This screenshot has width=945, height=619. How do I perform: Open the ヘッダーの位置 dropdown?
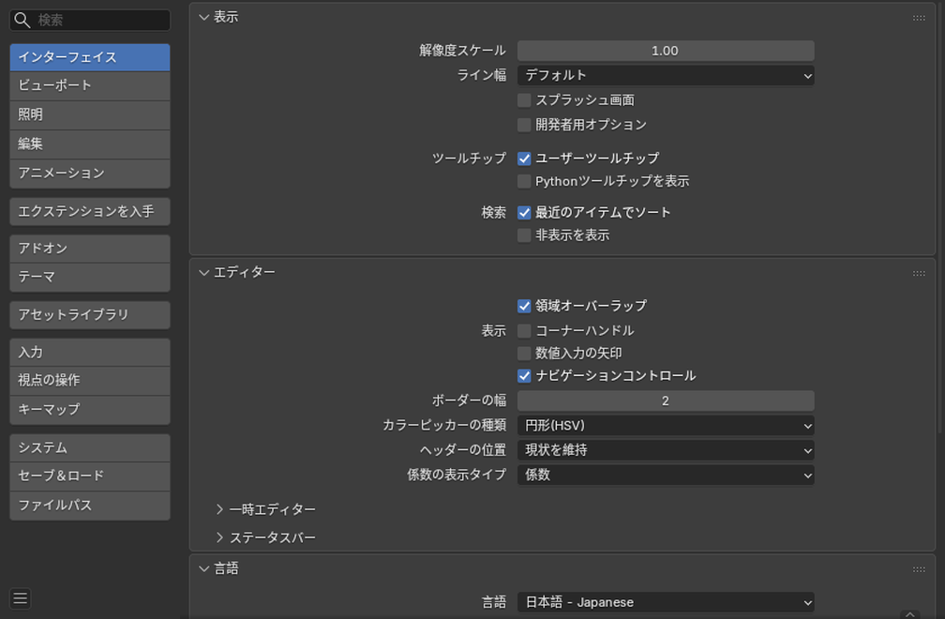click(666, 450)
